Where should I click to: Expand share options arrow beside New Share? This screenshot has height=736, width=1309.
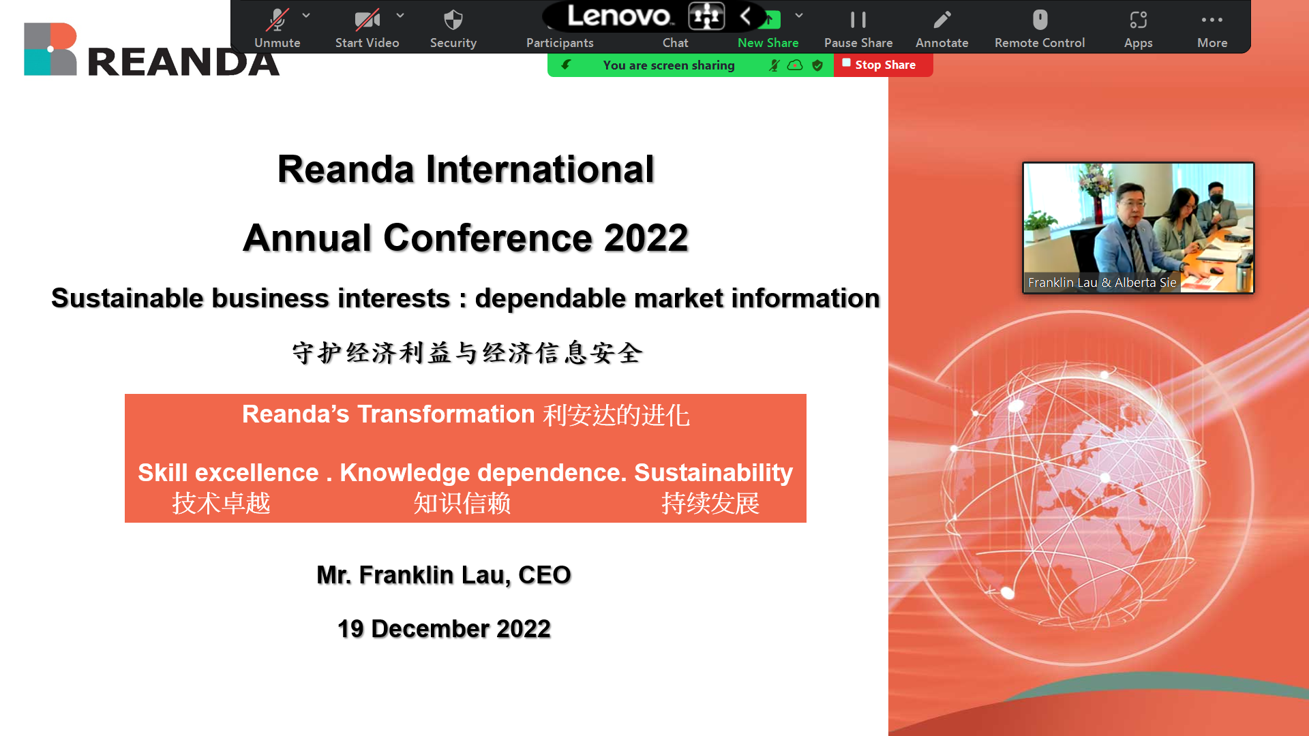click(x=799, y=15)
